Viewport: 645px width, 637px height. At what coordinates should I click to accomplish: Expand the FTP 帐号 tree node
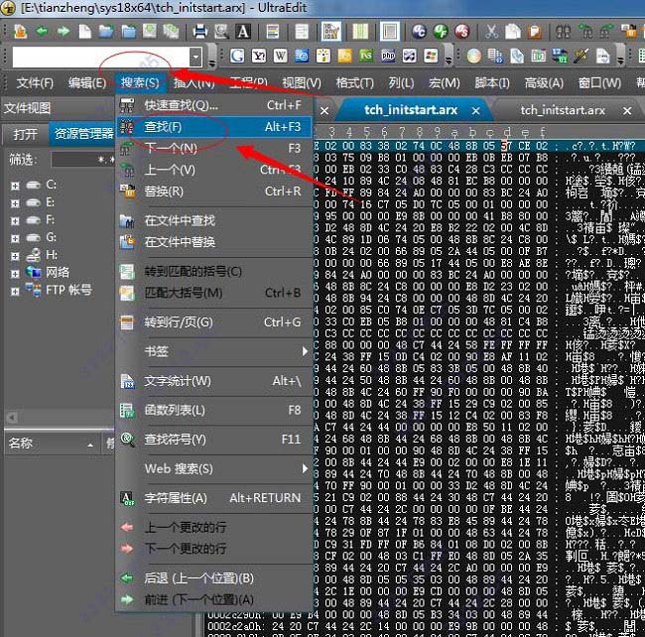[x=15, y=291]
